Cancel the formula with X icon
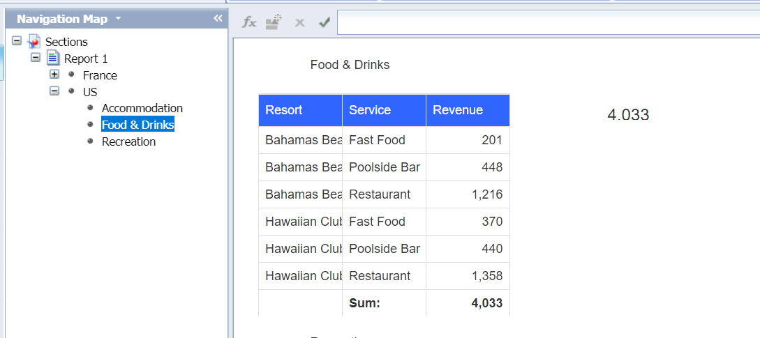Screen dimensions: 760x338 pos(299,22)
